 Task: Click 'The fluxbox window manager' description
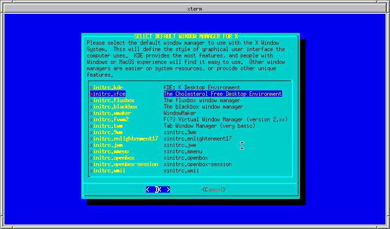click(x=202, y=100)
